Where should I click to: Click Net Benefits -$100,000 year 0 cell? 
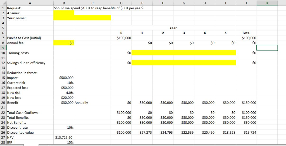121,123
